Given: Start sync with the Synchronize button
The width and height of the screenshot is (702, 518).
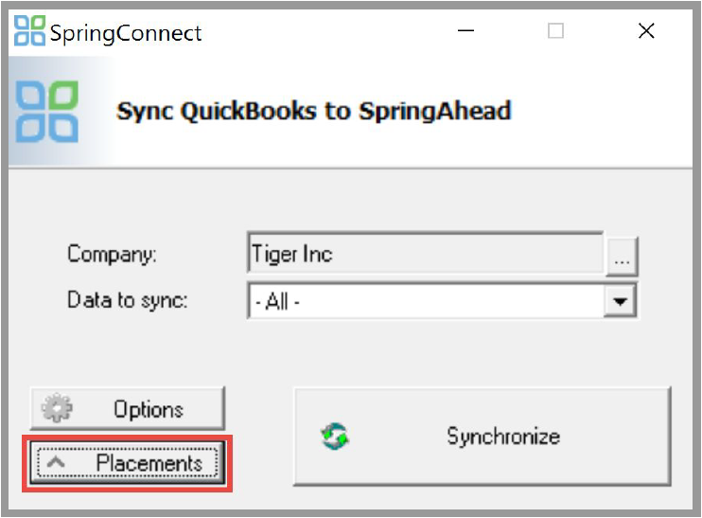Looking at the screenshot, I should pos(483,436).
